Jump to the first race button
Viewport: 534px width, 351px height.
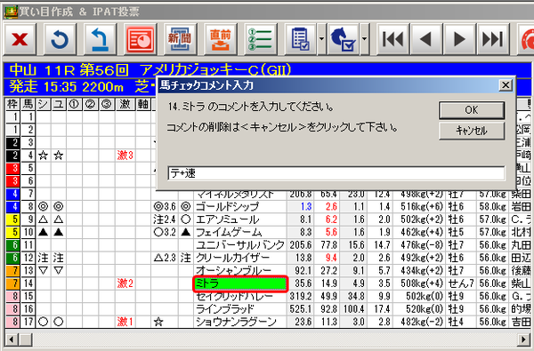[x=392, y=39]
